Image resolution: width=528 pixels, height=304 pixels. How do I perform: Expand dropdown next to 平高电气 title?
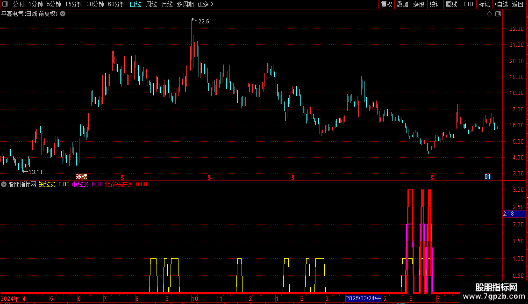pyautogui.click(x=63, y=14)
